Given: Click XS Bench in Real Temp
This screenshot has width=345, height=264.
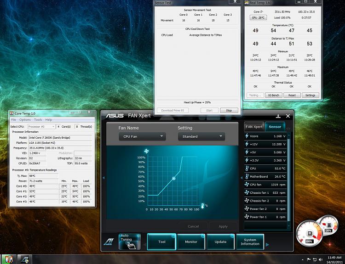Looking at the screenshot, I should tap(274, 95).
